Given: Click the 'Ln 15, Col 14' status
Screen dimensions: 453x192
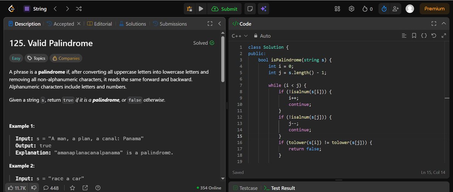Looking at the screenshot, I should [434, 172].
